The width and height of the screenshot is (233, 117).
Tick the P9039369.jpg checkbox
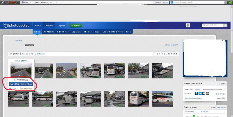[x=15, y=80]
